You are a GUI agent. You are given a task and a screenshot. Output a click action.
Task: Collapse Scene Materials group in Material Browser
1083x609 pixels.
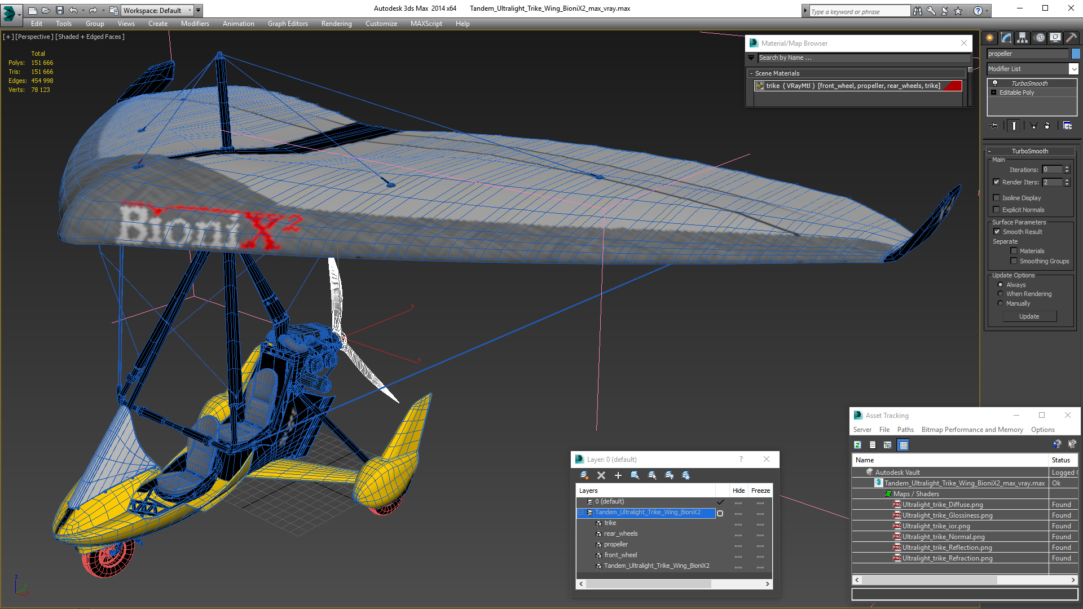click(x=751, y=73)
